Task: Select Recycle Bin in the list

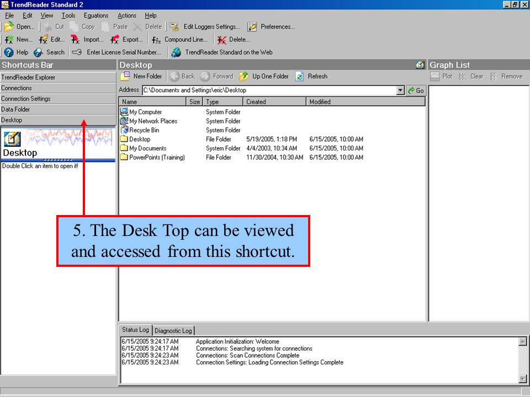Action: [x=140, y=130]
